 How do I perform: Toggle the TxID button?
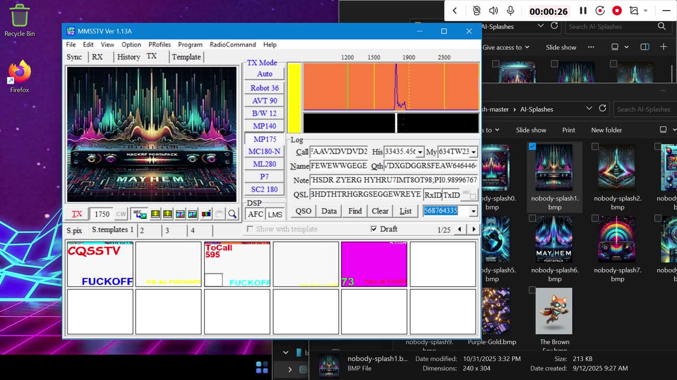(x=451, y=195)
